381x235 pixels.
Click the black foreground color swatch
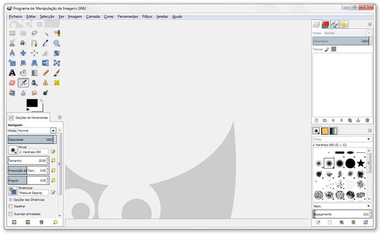[32, 103]
